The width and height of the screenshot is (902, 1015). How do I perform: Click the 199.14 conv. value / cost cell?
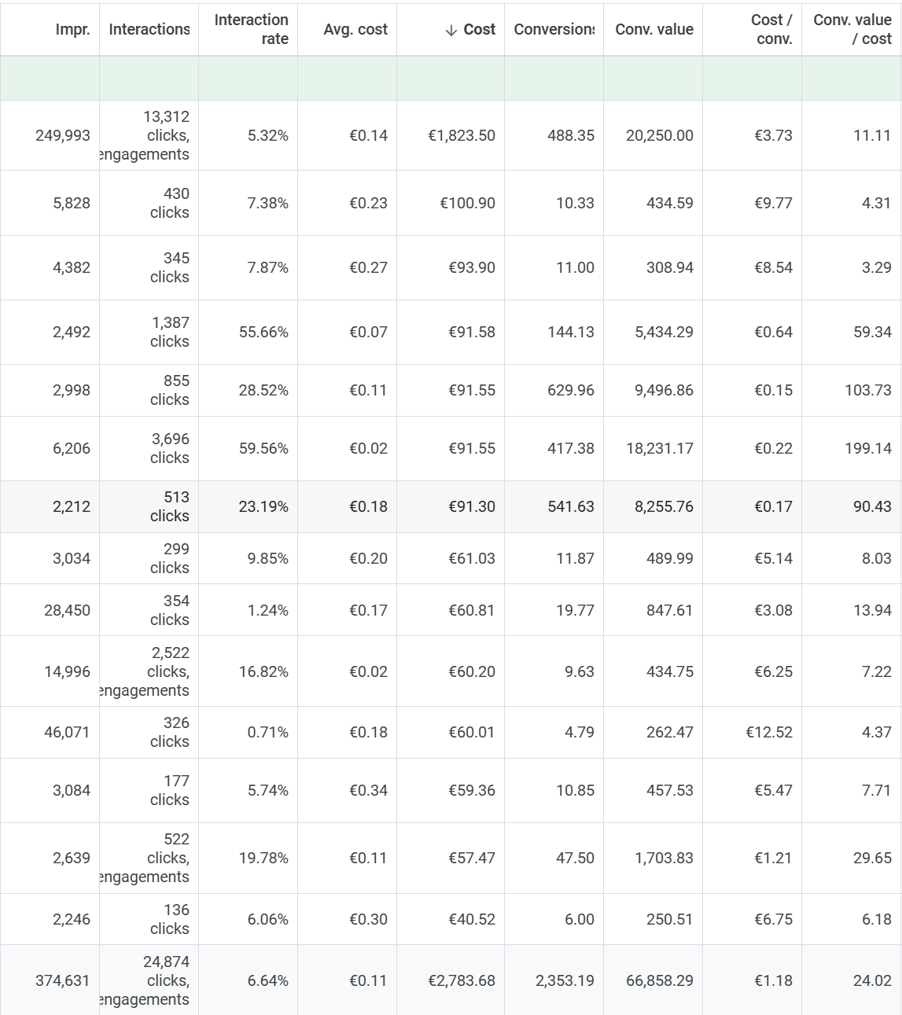pyautogui.click(x=867, y=448)
